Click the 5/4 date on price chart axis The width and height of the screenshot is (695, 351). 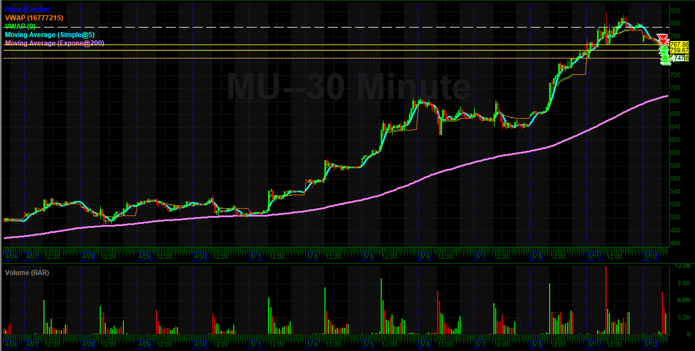[x=312, y=256]
